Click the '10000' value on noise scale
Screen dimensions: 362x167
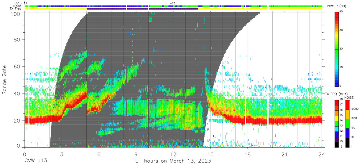coord(355,109)
